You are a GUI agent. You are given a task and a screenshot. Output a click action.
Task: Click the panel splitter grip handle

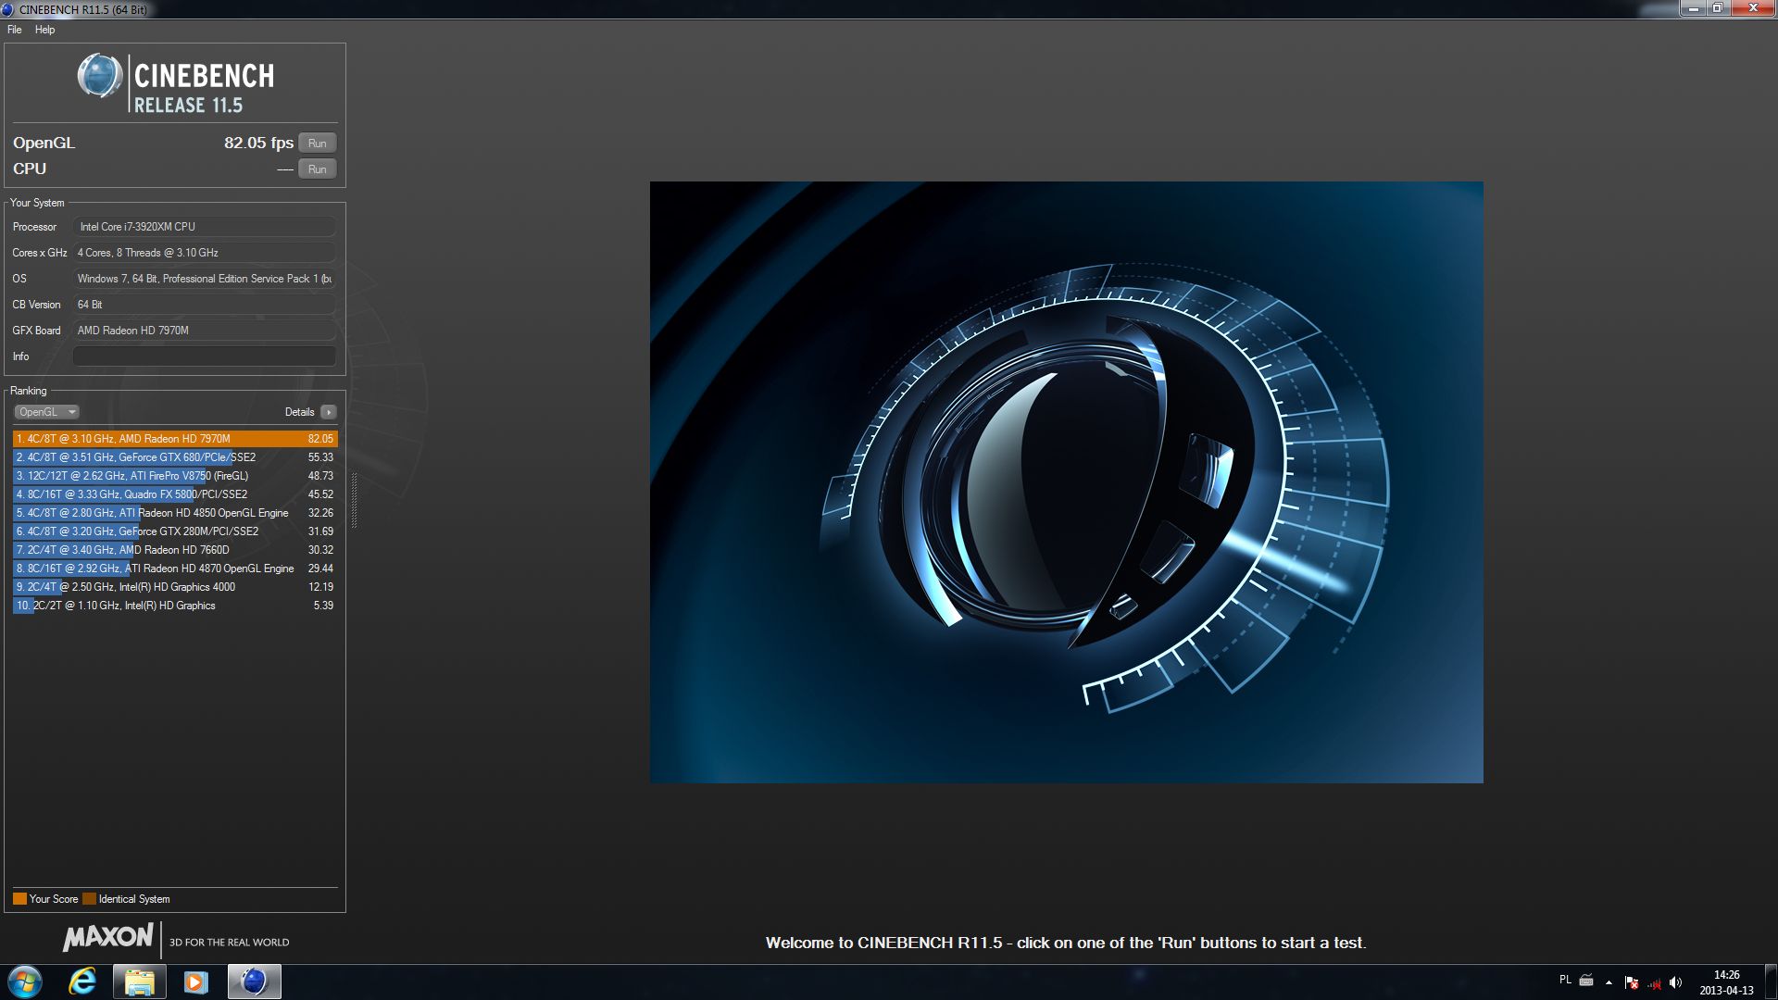[x=354, y=500]
